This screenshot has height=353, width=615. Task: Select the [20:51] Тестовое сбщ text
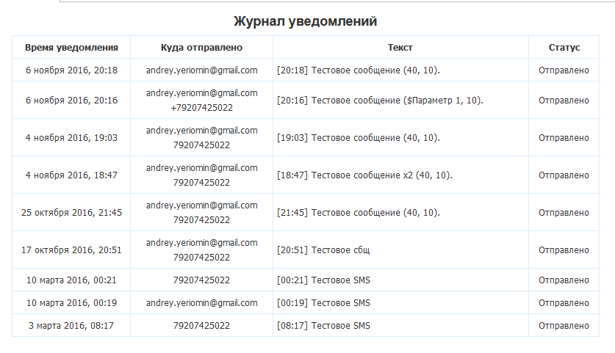(x=323, y=250)
